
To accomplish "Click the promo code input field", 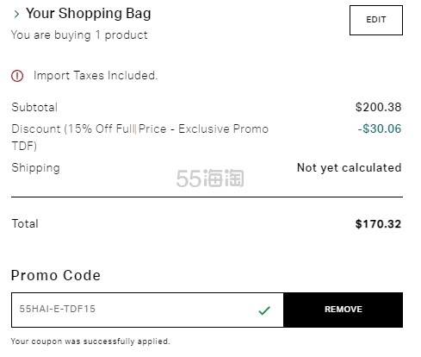I will click(x=147, y=310).
